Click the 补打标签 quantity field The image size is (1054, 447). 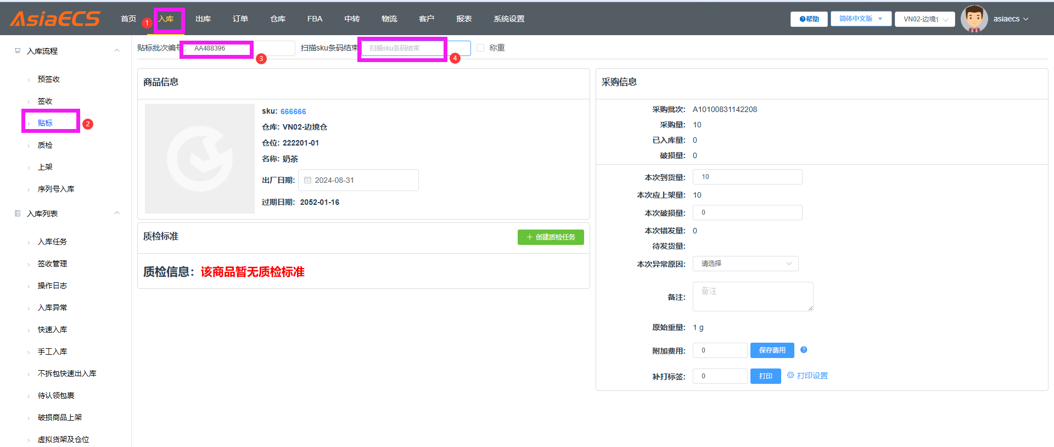(720, 376)
